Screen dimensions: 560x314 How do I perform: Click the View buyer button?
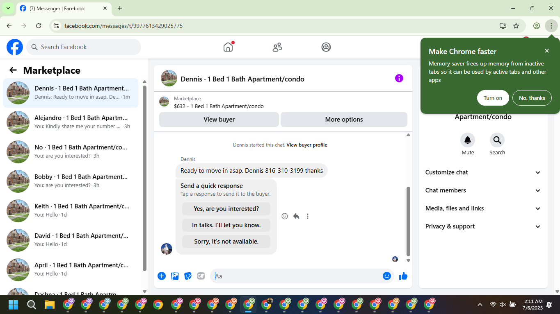point(219,120)
